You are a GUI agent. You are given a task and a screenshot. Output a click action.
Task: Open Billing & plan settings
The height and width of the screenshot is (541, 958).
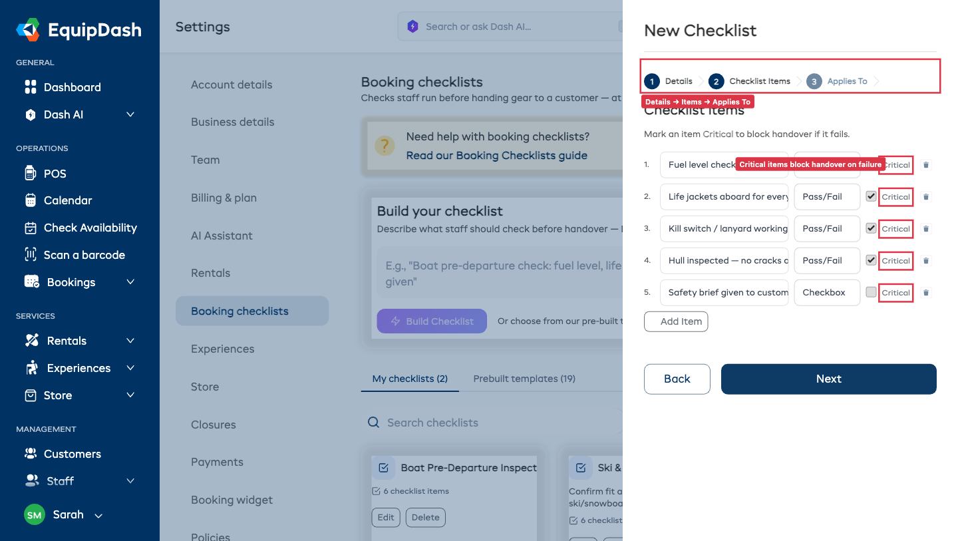(224, 198)
